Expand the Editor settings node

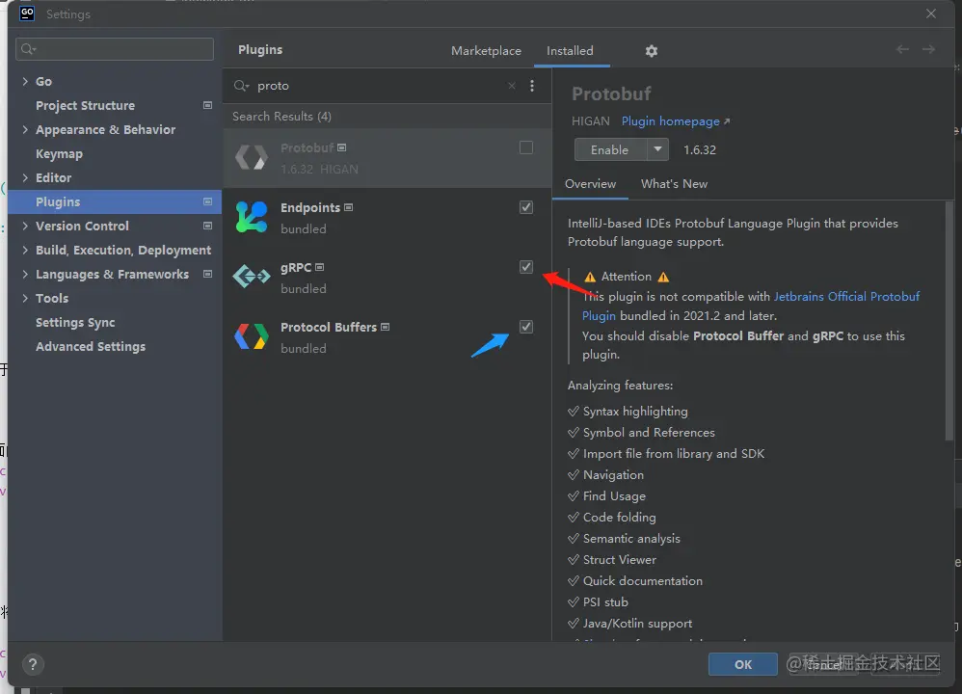click(25, 178)
